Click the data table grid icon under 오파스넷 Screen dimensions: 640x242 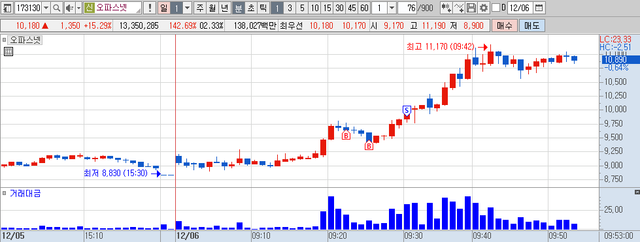coord(8,52)
